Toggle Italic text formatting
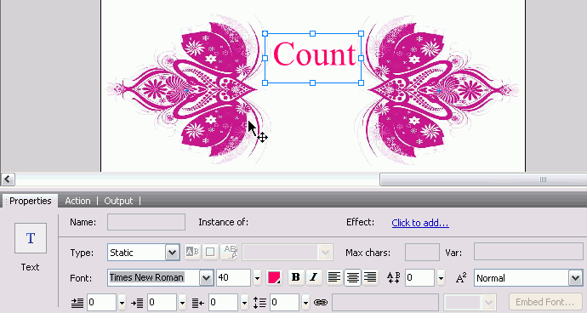The width and height of the screenshot is (587, 313). [314, 277]
